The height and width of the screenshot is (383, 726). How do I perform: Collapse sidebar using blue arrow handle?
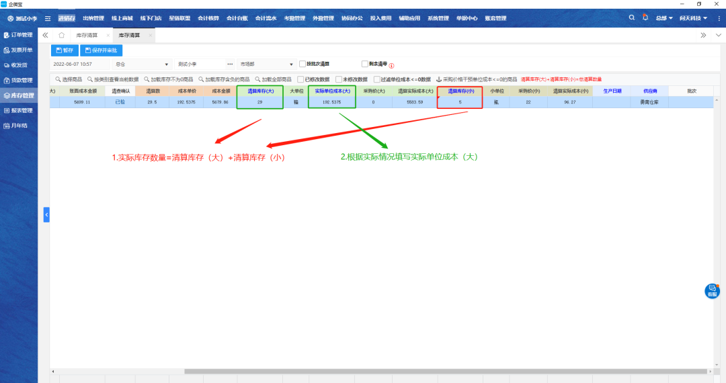click(46, 214)
